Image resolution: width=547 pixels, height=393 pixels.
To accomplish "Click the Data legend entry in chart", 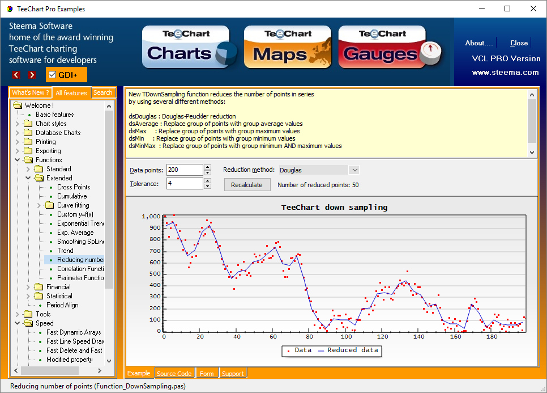I will point(300,350).
